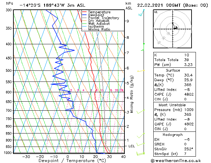Click the weatheronline.co.uk copyright text
The image size is (211, 163).
[x=176, y=161]
